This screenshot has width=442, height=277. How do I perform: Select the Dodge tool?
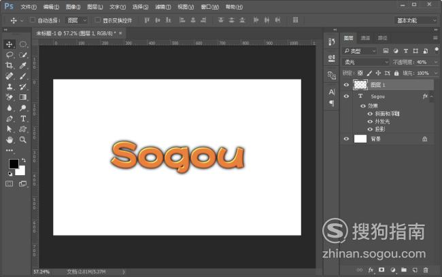[x=23, y=108]
